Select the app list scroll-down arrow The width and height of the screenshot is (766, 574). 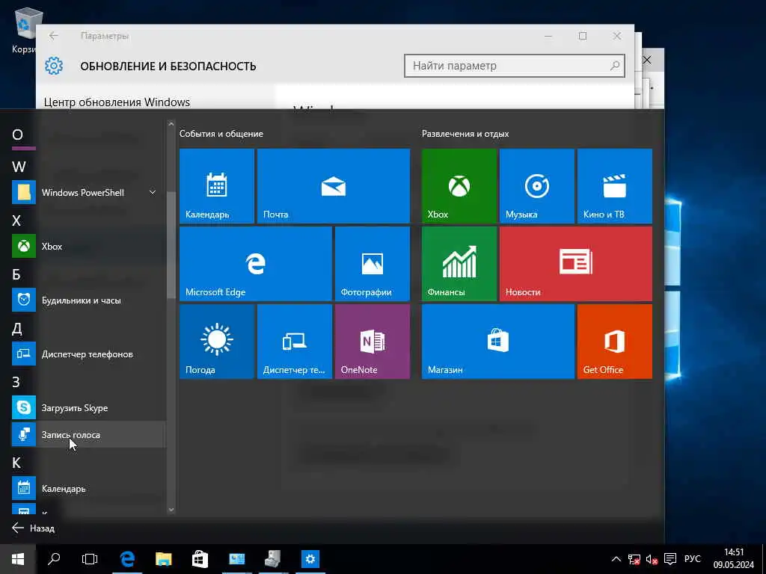[x=171, y=510]
